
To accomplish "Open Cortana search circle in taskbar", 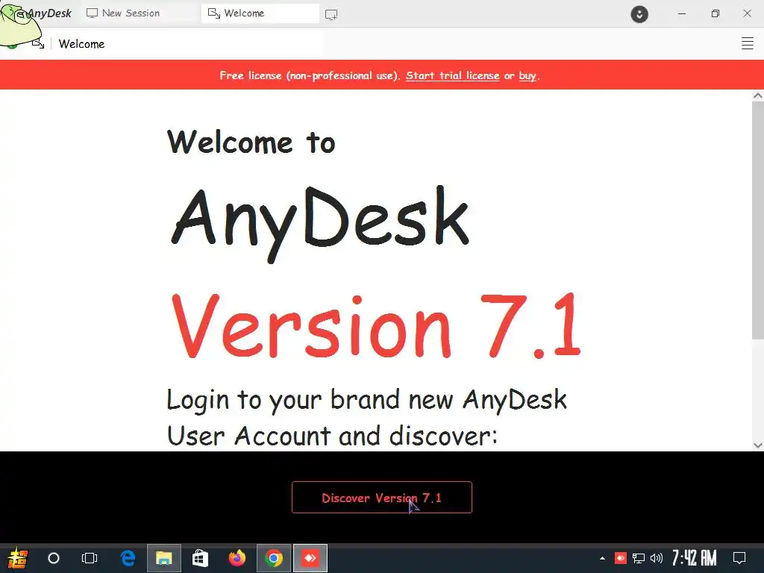I will pyautogui.click(x=54, y=558).
